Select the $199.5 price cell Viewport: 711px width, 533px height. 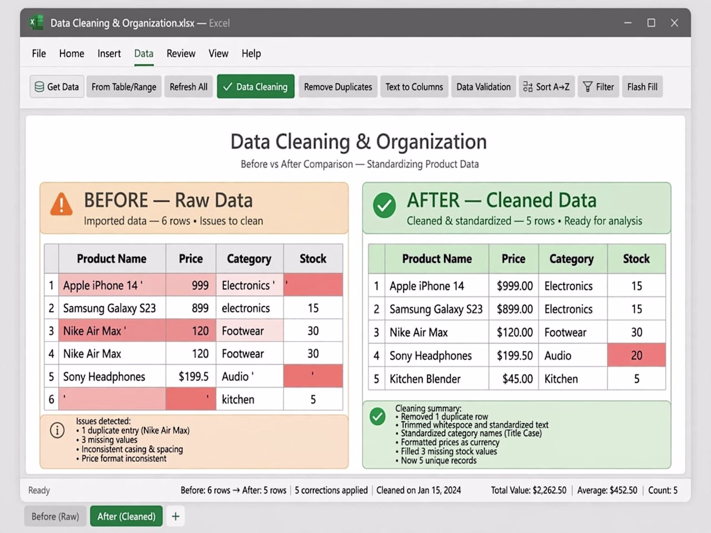[x=191, y=377]
